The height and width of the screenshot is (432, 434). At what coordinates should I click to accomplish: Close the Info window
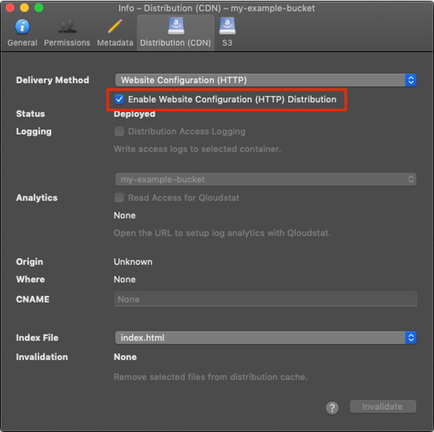[x=10, y=7]
